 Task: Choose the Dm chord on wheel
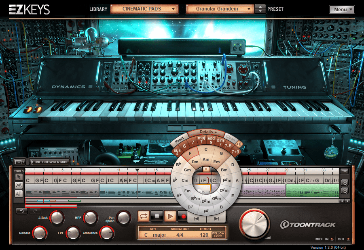tap(195, 162)
